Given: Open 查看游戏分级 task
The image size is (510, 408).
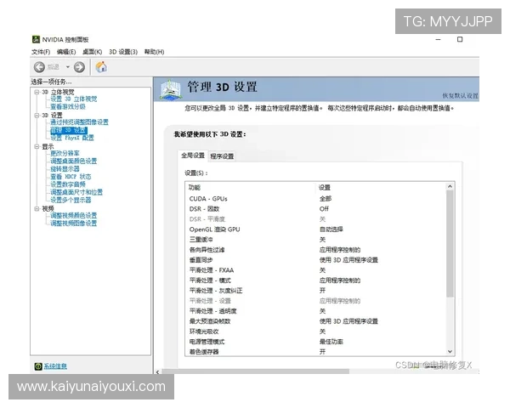Looking at the screenshot, I should [68, 107].
